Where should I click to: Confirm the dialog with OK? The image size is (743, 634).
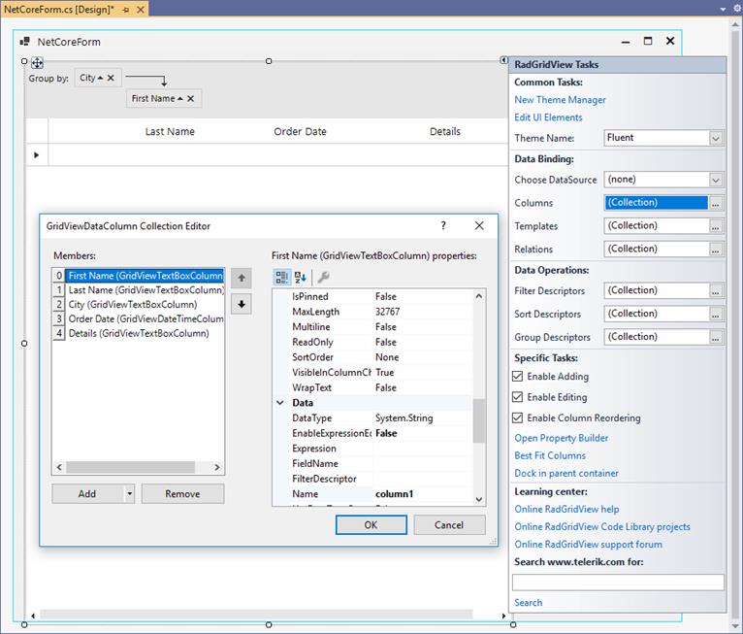[x=371, y=525]
